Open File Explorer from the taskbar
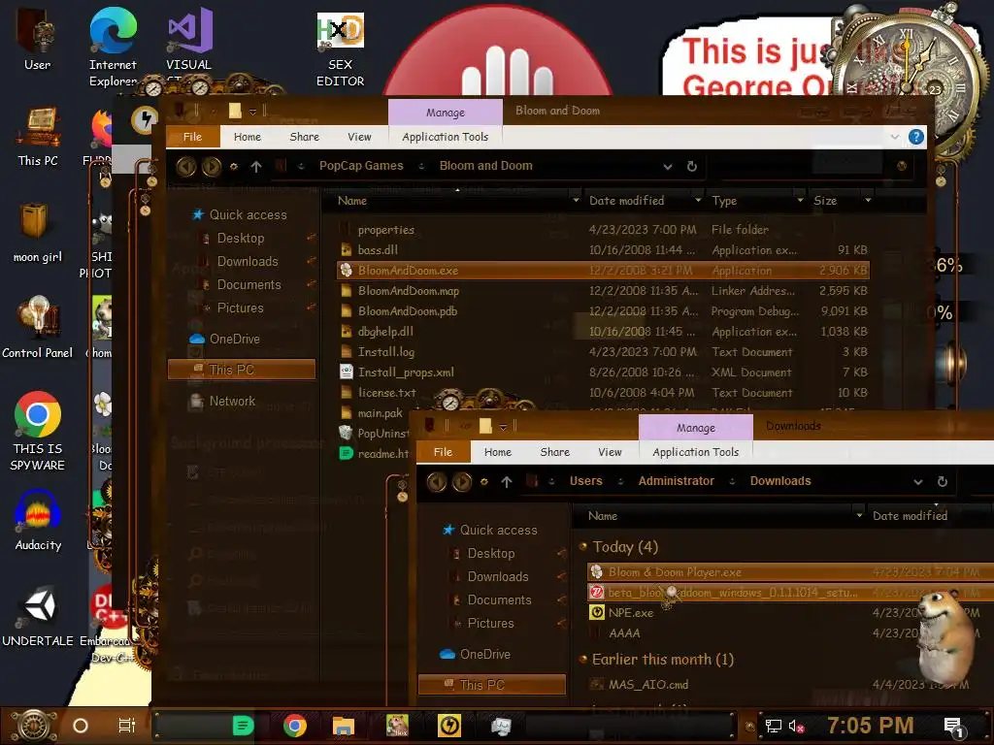The height and width of the screenshot is (745, 994). [x=343, y=726]
